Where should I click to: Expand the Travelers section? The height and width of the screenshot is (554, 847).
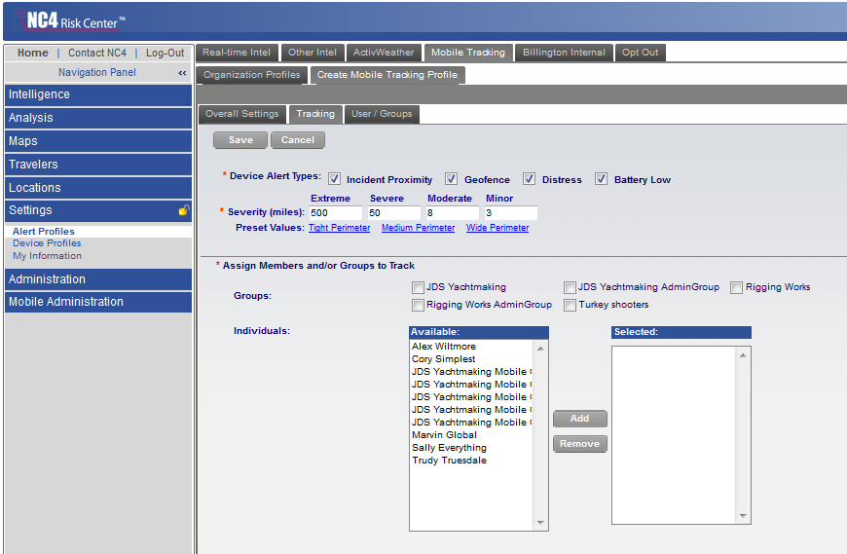click(98, 165)
